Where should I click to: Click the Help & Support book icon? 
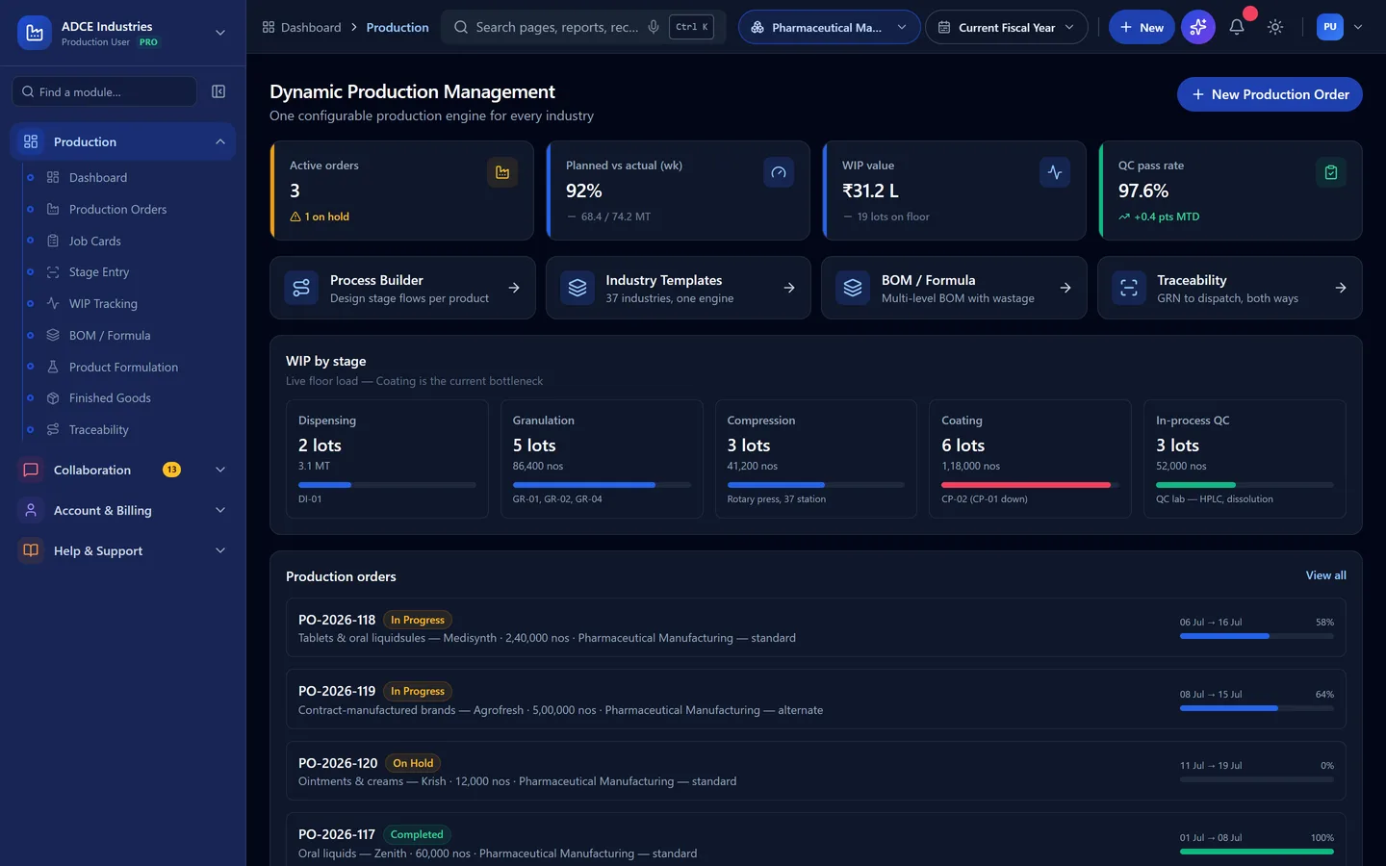[x=31, y=550]
